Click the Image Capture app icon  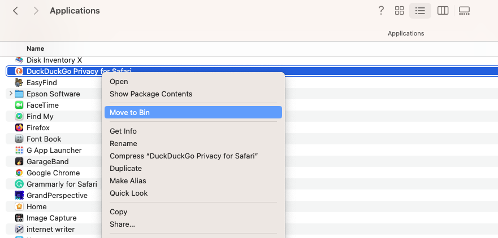pyautogui.click(x=19, y=218)
